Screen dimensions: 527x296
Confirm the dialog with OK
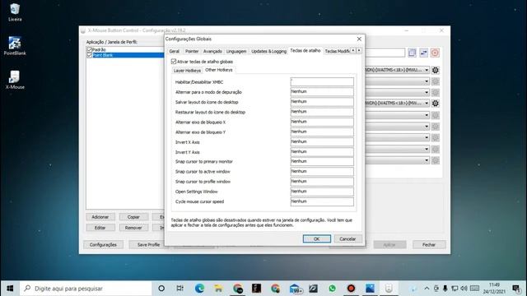pos(316,238)
